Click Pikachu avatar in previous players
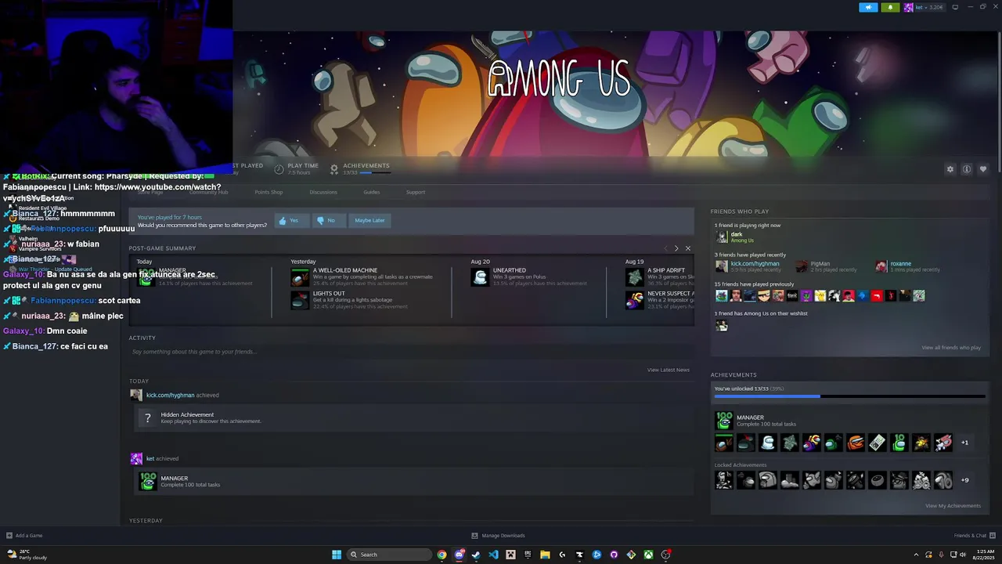 click(820, 296)
